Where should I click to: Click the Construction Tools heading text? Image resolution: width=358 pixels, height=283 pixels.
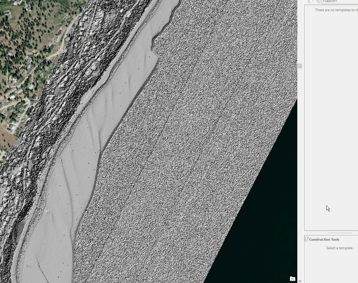click(324, 240)
